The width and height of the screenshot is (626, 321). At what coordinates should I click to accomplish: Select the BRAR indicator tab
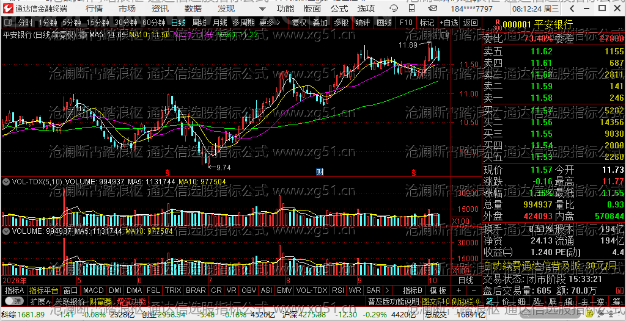196,290
